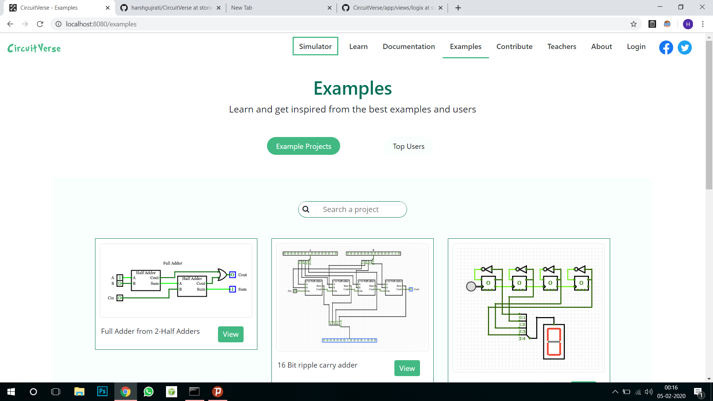This screenshot has width=713, height=401.
Task: Open CircuitVerse's Facebook page icon
Action: pos(666,48)
